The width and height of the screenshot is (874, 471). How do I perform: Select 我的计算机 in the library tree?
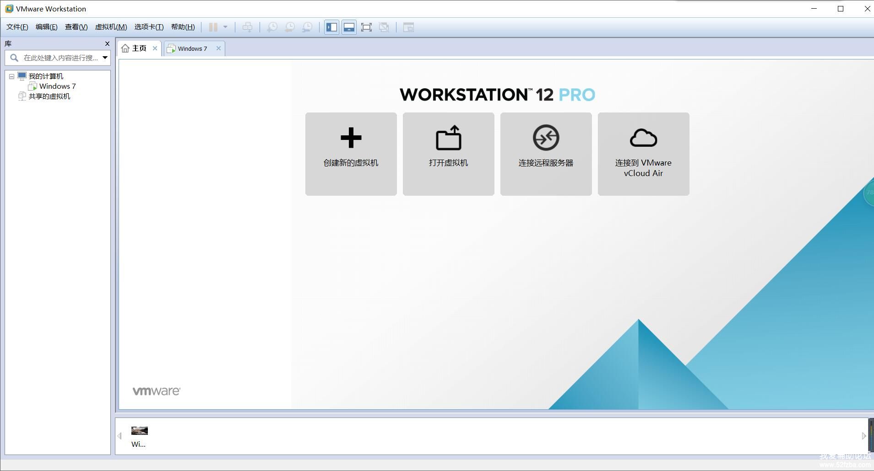46,76
